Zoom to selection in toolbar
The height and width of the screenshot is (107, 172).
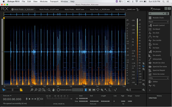40,90
